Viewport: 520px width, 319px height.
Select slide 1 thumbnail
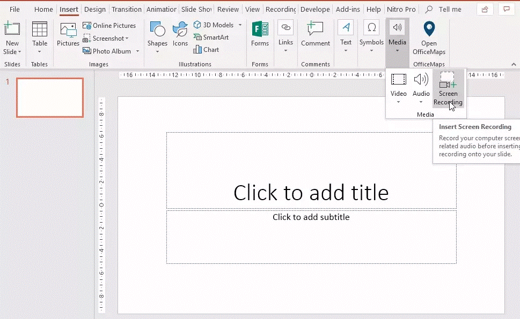(49, 97)
